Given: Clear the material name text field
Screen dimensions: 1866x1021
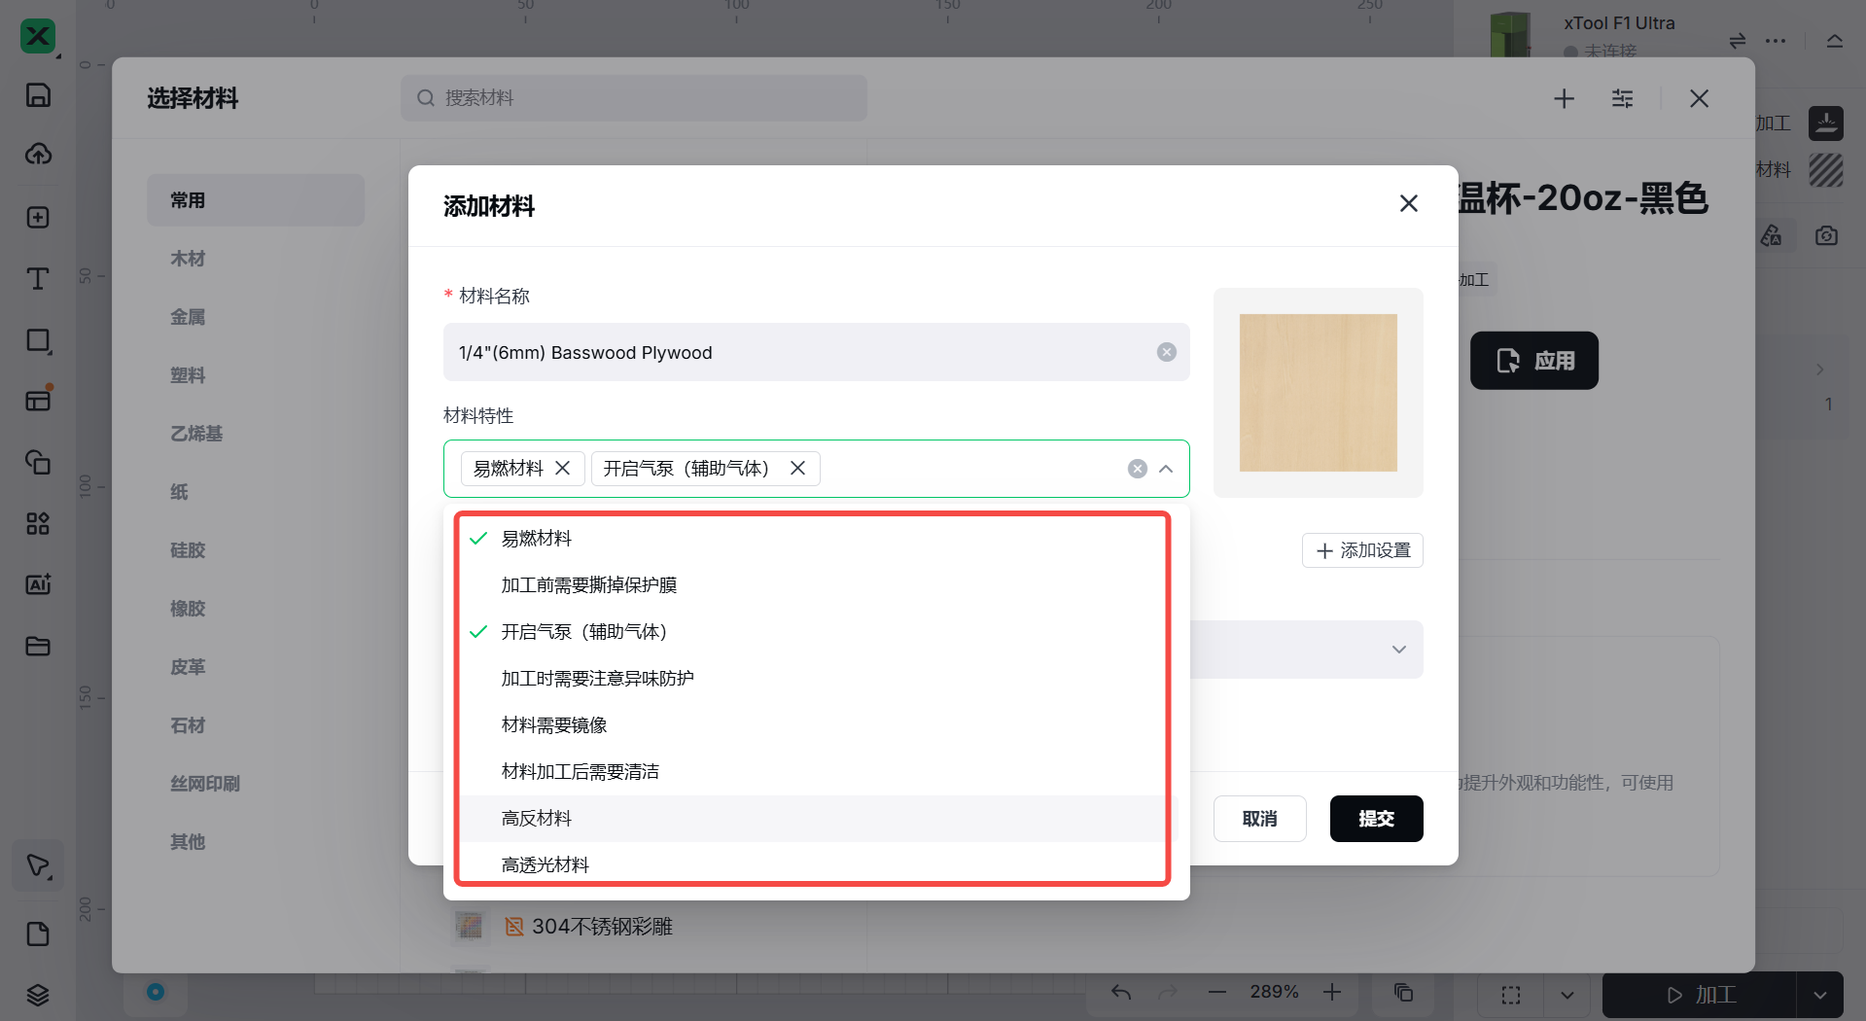Looking at the screenshot, I should 1166,352.
